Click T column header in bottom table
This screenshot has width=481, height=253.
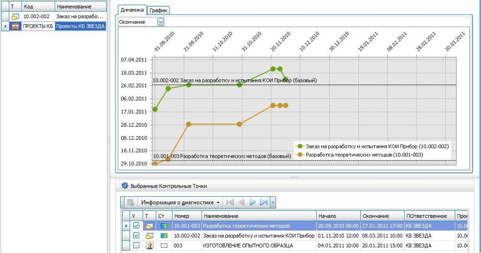click(x=149, y=216)
